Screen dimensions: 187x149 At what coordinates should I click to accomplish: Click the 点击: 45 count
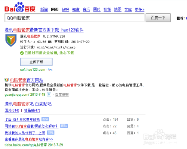110,133
